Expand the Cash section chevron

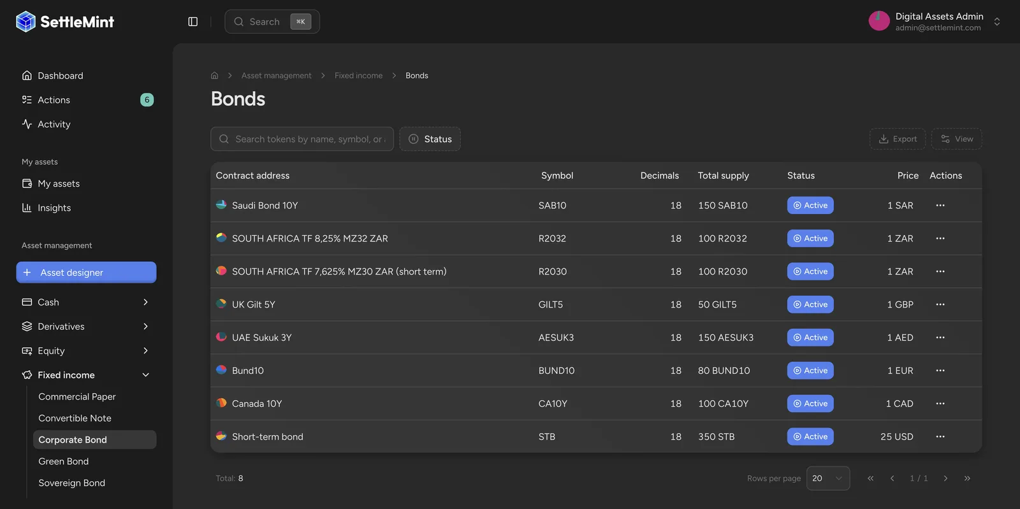(145, 302)
